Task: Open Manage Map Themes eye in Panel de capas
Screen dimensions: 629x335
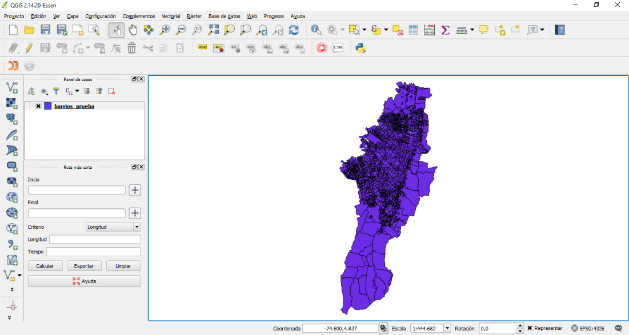Action: (x=43, y=91)
